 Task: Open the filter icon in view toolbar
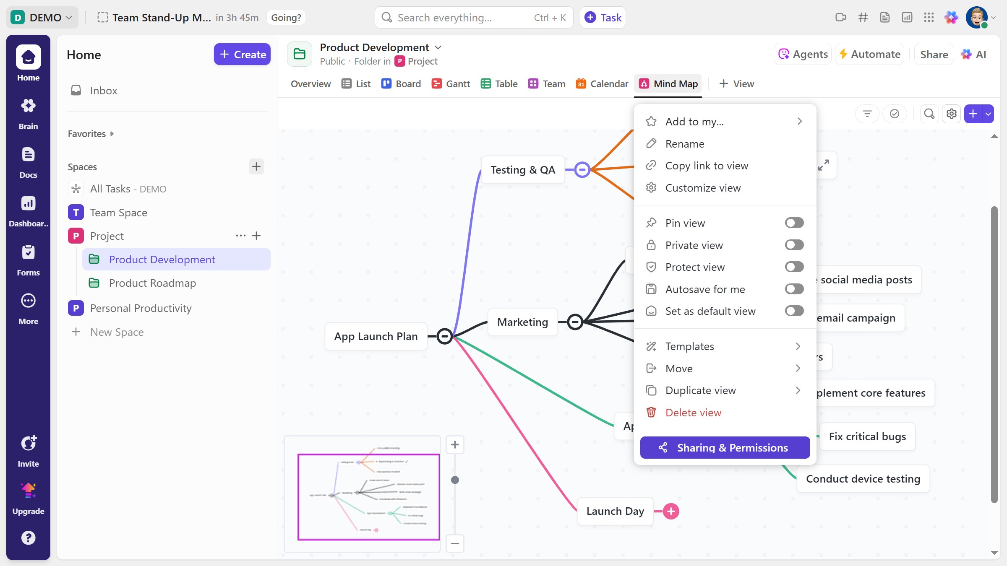(867, 114)
